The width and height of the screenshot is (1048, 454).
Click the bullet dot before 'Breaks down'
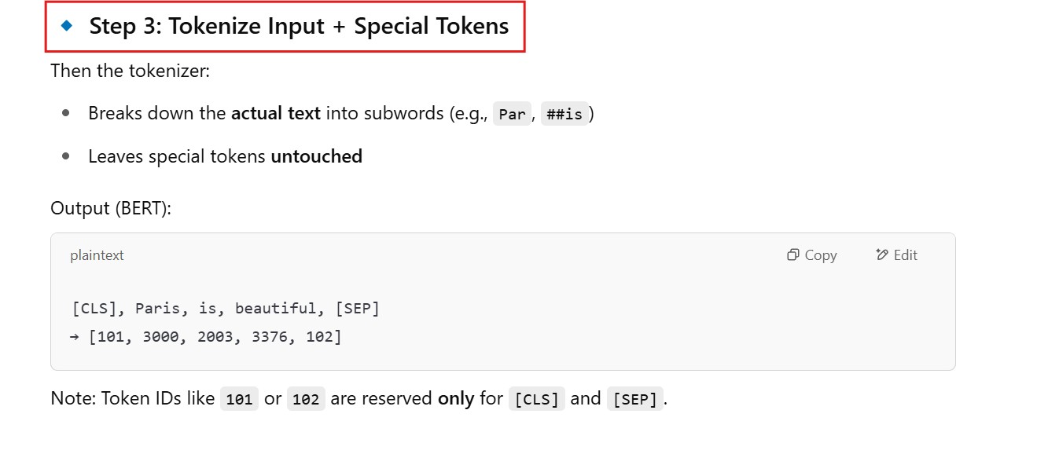click(x=66, y=113)
